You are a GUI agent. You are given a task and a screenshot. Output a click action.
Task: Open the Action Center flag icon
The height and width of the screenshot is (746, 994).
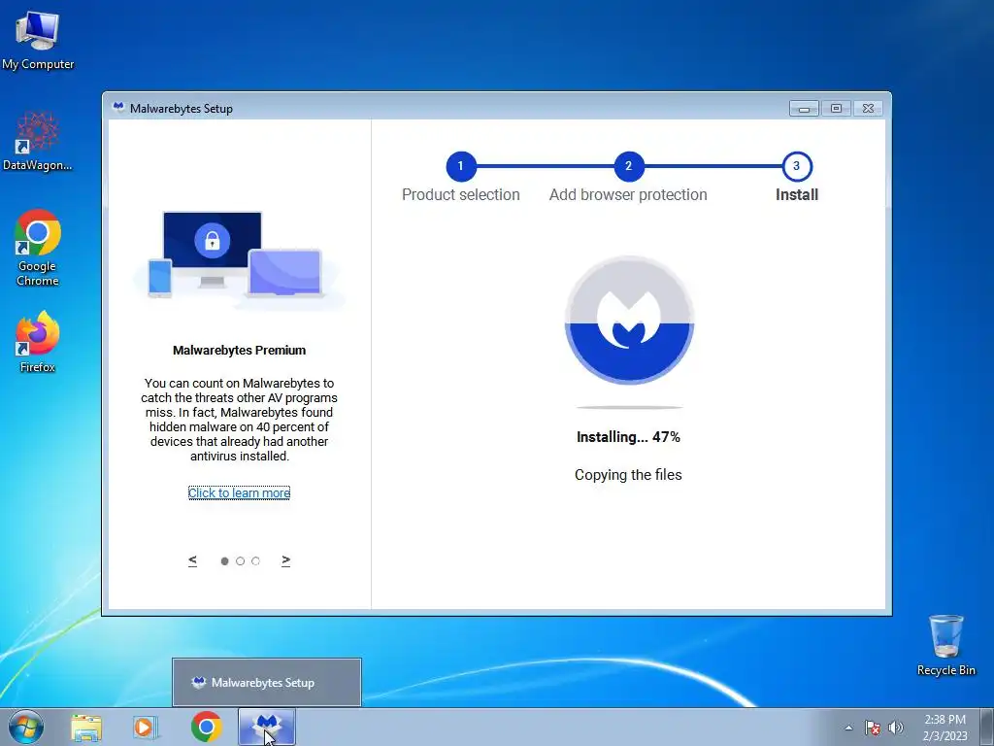pos(873,729)
